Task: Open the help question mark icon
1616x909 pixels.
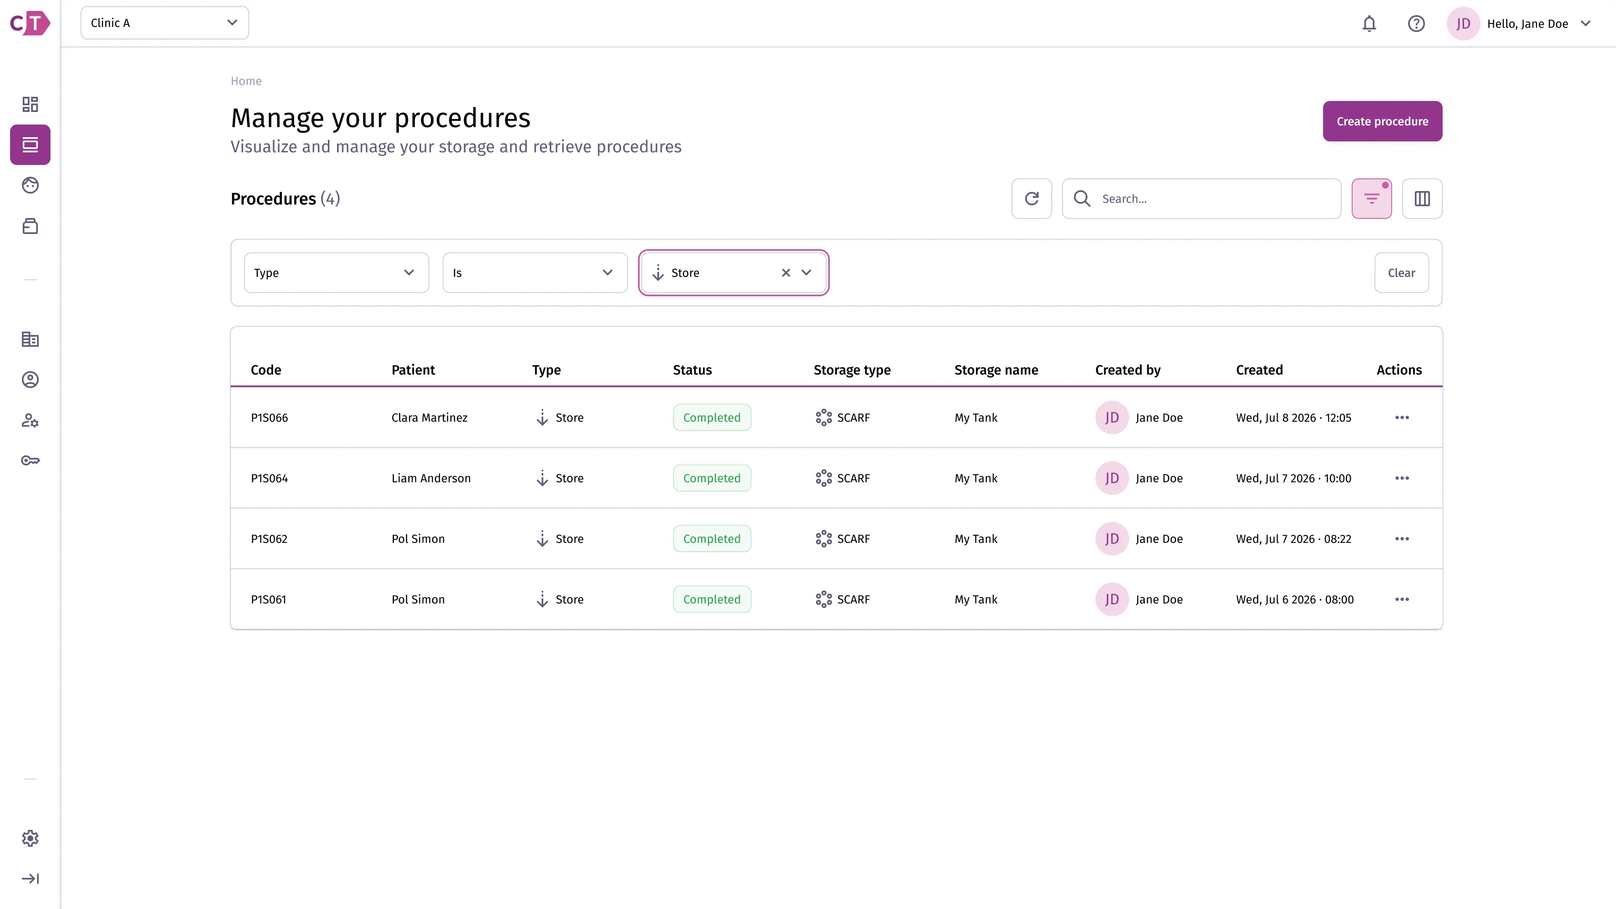Action: 1417,24
